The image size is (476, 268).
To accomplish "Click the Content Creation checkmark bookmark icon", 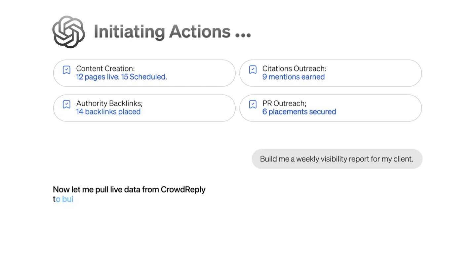I will coord(67,70).
